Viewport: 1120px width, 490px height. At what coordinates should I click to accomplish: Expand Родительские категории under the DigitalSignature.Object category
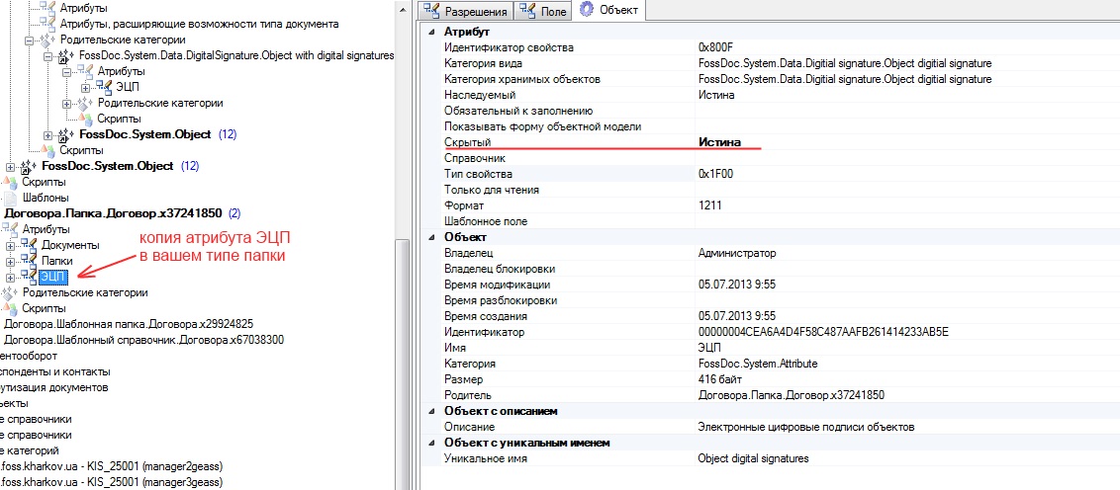(x=66, y=104)
